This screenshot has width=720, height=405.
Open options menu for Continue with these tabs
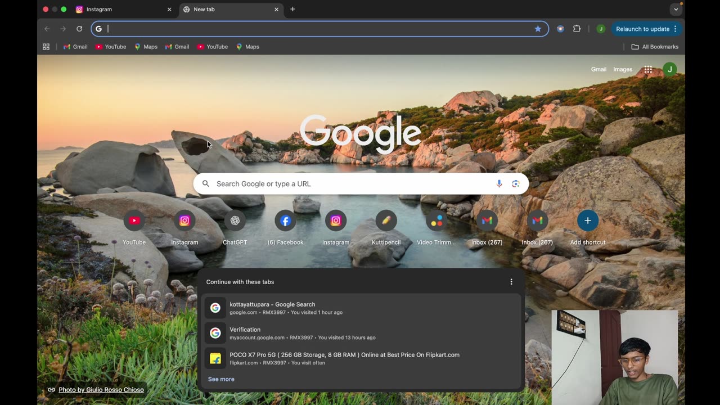pyautogui.click(x=511, y=282)
